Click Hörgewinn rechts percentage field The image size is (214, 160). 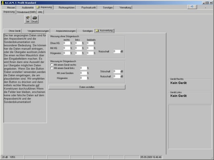click(66, 53)
